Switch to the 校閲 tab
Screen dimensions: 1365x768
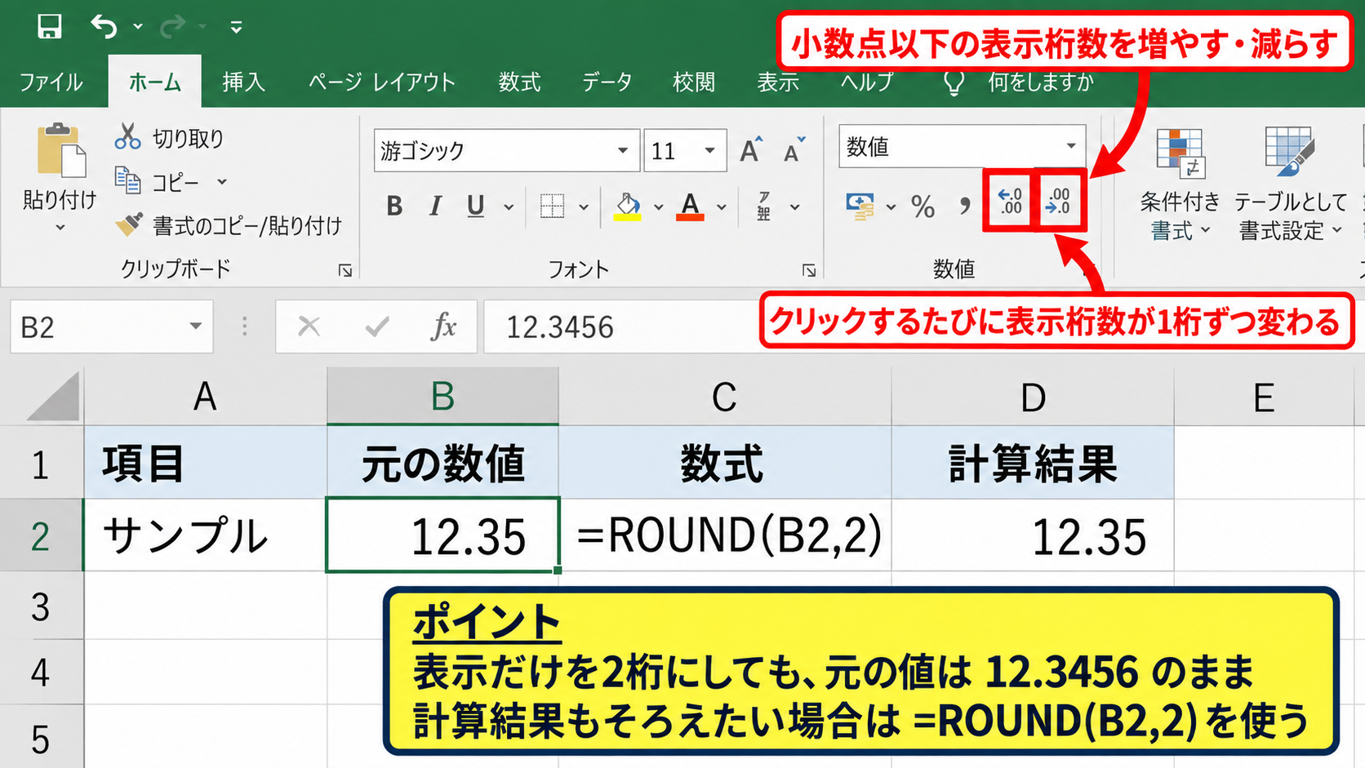[694, 82]
